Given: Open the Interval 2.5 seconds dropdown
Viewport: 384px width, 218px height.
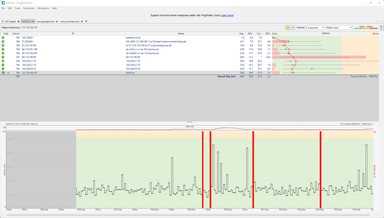Looking at the screenshot, I should 315,28.
